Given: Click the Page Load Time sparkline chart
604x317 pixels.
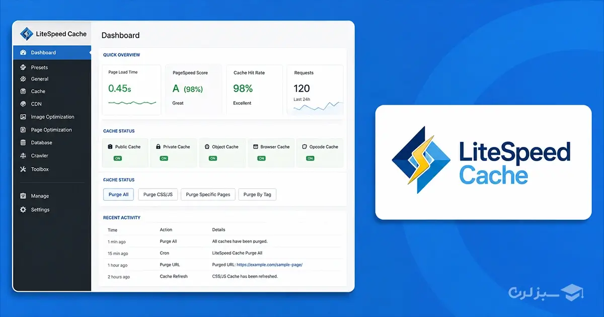Looking at the screenshot, I should tap(132, 103).
